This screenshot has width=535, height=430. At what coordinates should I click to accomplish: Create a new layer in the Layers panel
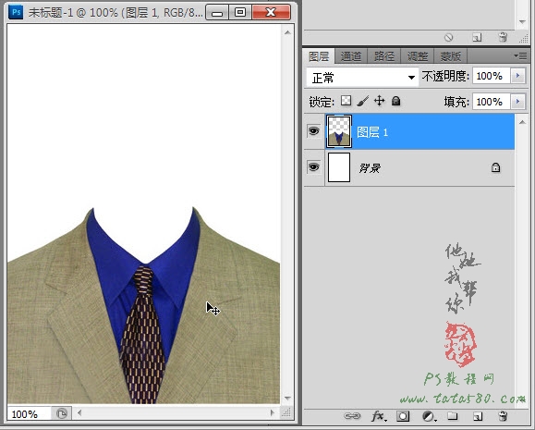point(478,416)
